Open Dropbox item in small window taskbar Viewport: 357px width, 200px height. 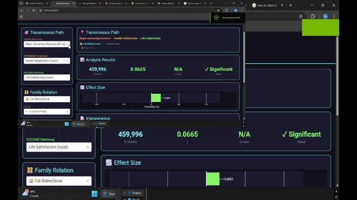[100, 123]
